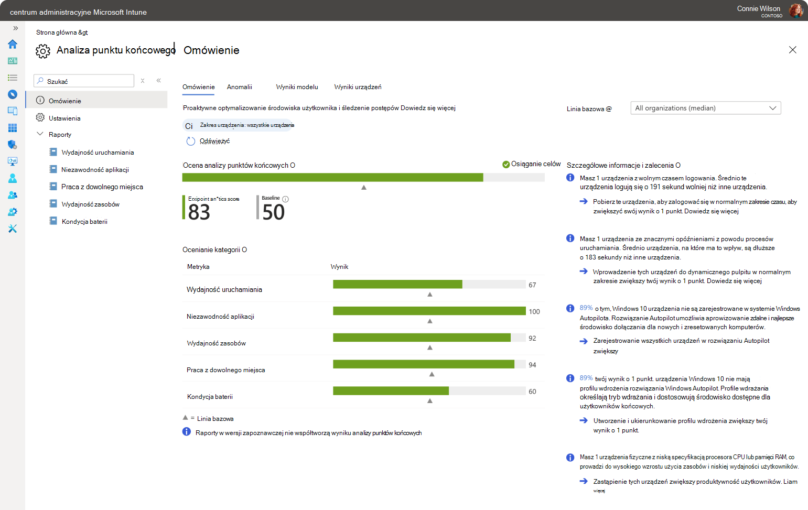Open Tenant administration icon in left rail
The image size is (808, 510).
13,212
